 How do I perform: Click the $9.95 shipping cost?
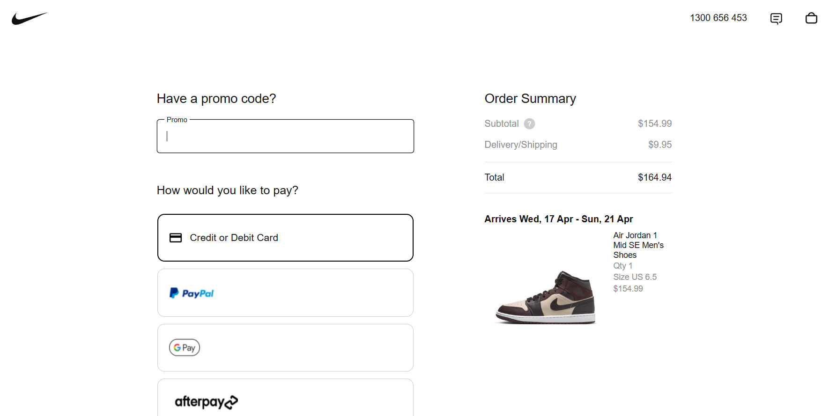click(659, 145)
